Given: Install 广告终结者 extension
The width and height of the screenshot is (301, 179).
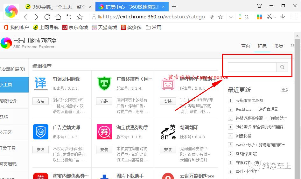Looking at the screenshot, I should (x=104, y=101).
